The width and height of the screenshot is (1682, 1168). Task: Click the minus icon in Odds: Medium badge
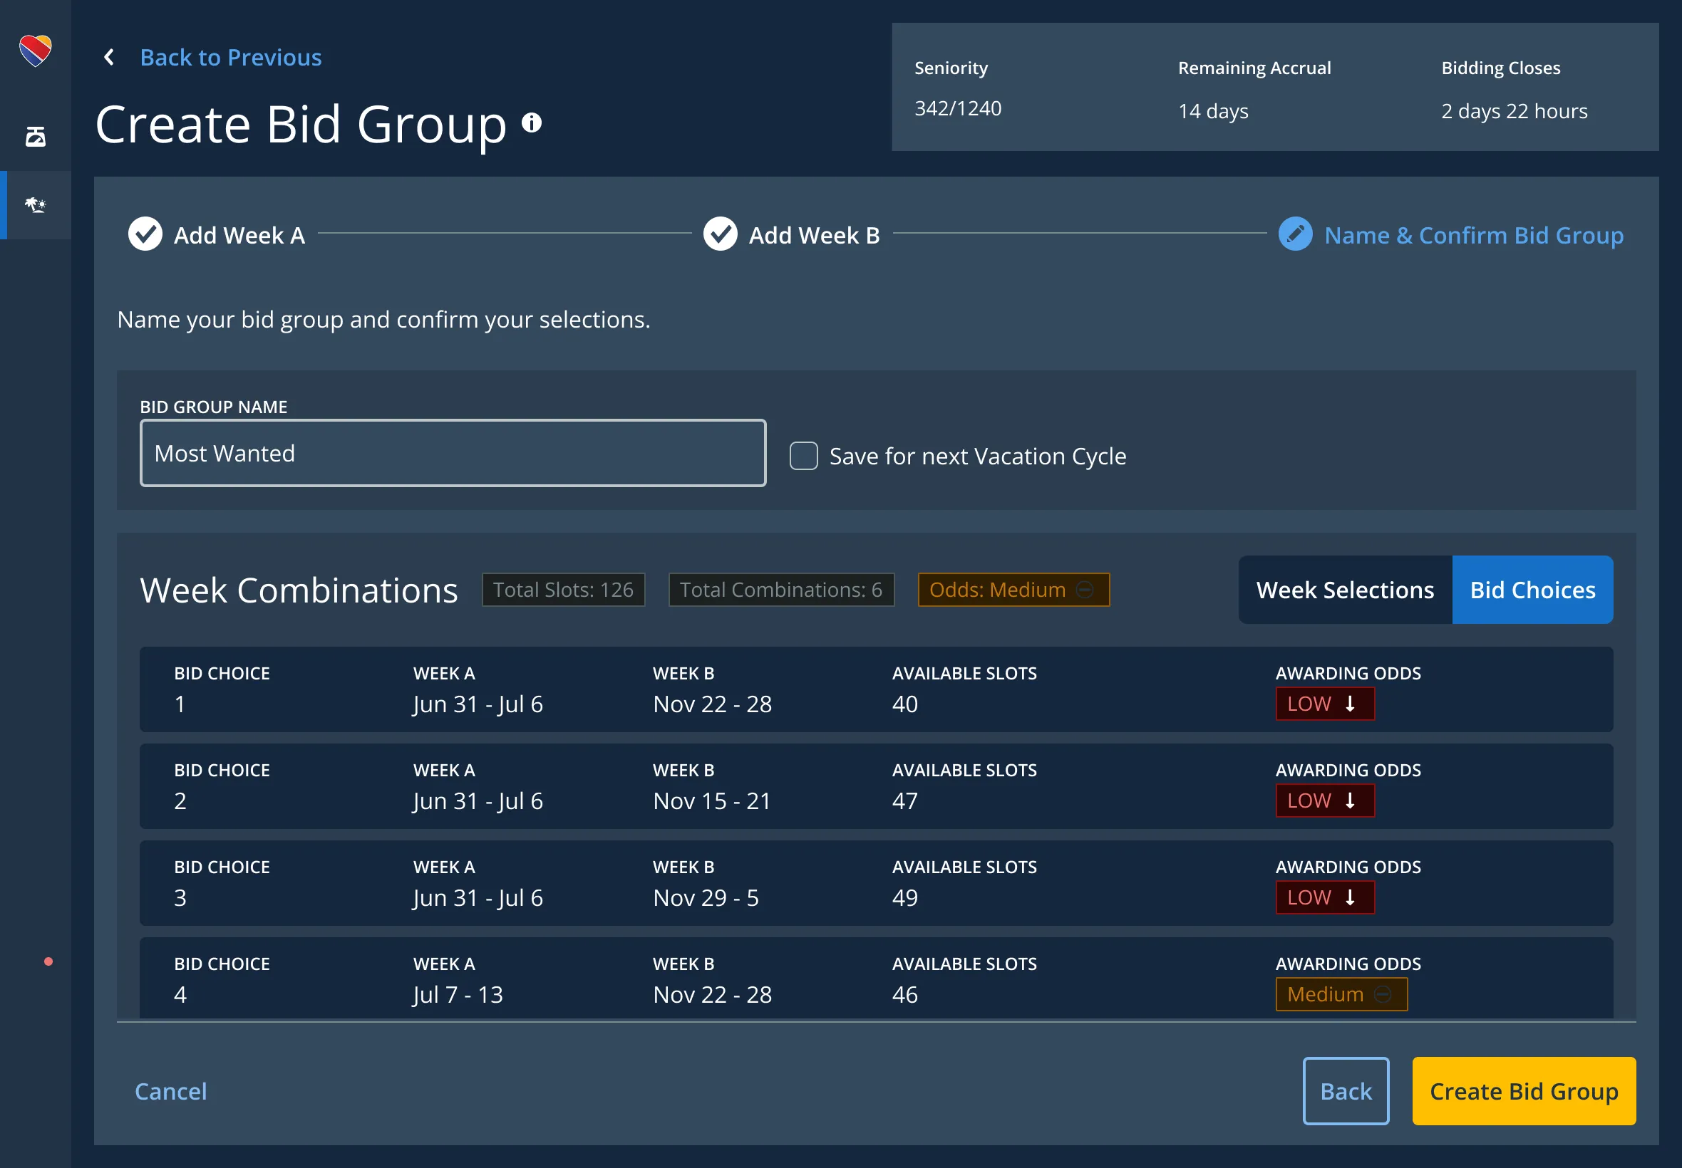1085,590
